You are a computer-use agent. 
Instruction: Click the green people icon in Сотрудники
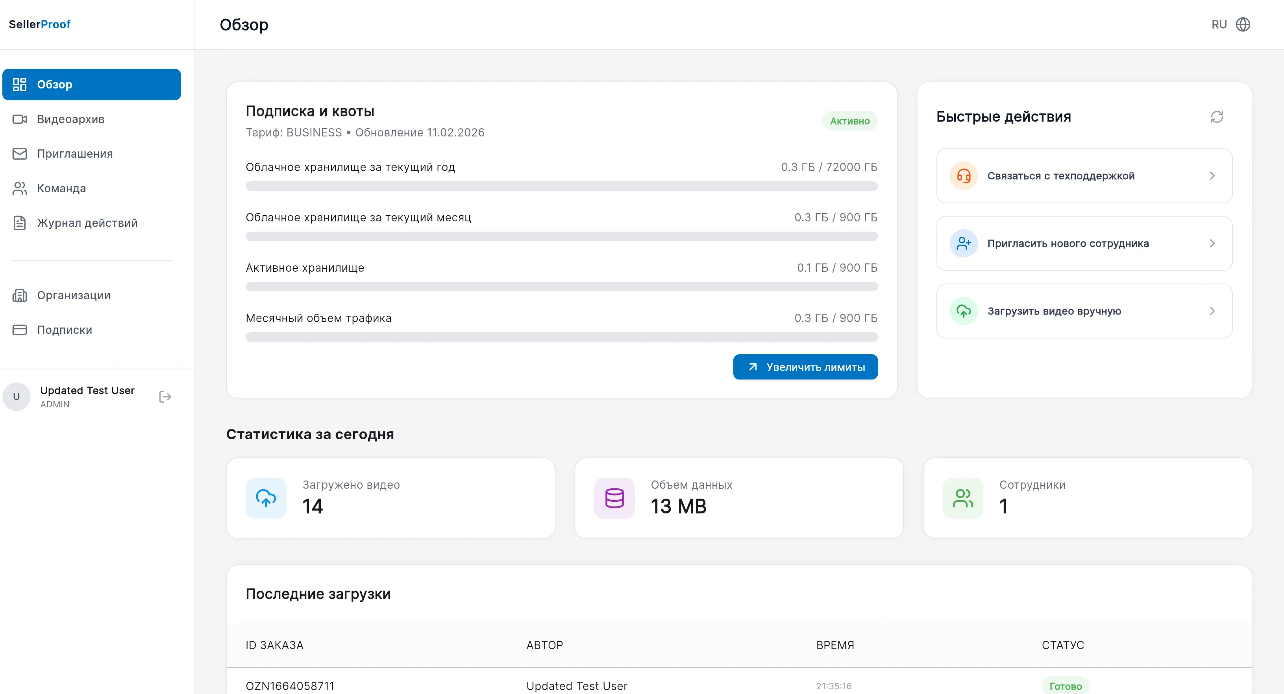[962, 498]
